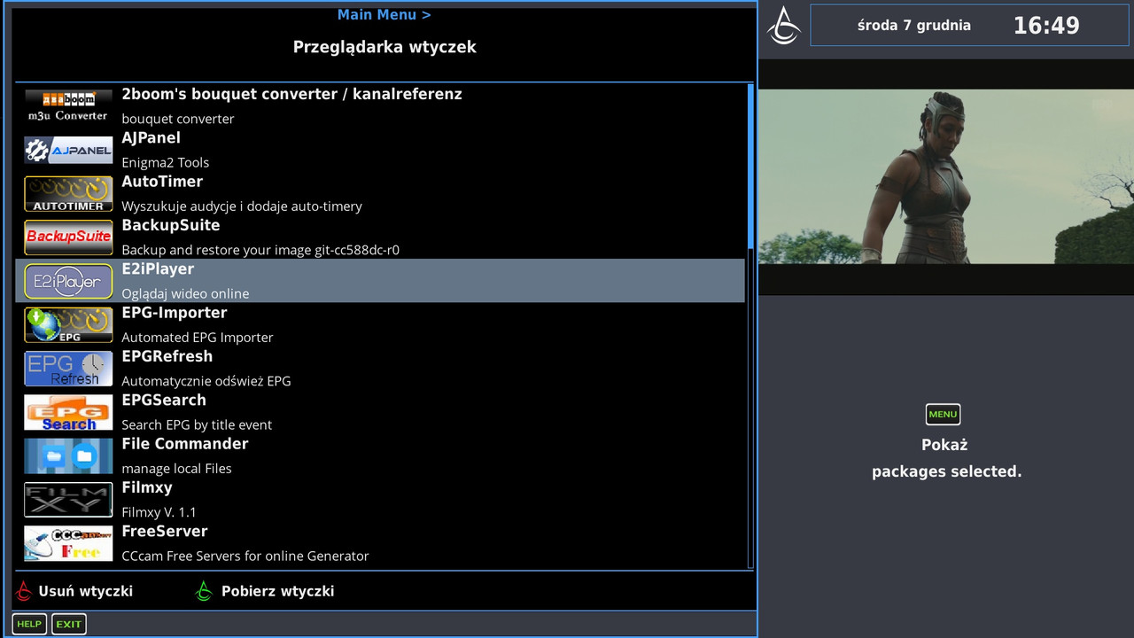Viewport: 1134px width, 638px height.
Task: Click the 16:49 clock display
Action: pos(1046,25)
